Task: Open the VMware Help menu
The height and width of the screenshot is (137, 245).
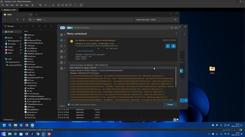Action: click(26, 5)
